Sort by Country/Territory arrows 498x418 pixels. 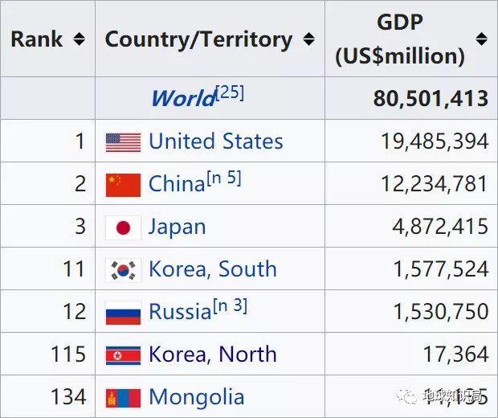pyautogui.click(x=308, y=39)
